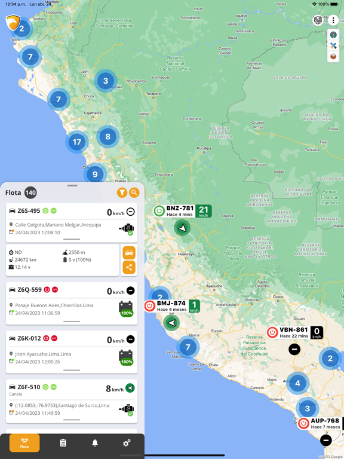The image size is (344, 459).
Task: Tap the green ignition icon of Z6S-495
Action: tap(45, 211)
